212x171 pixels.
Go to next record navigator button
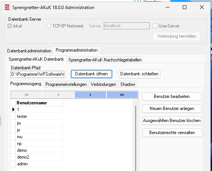(90, 95)
